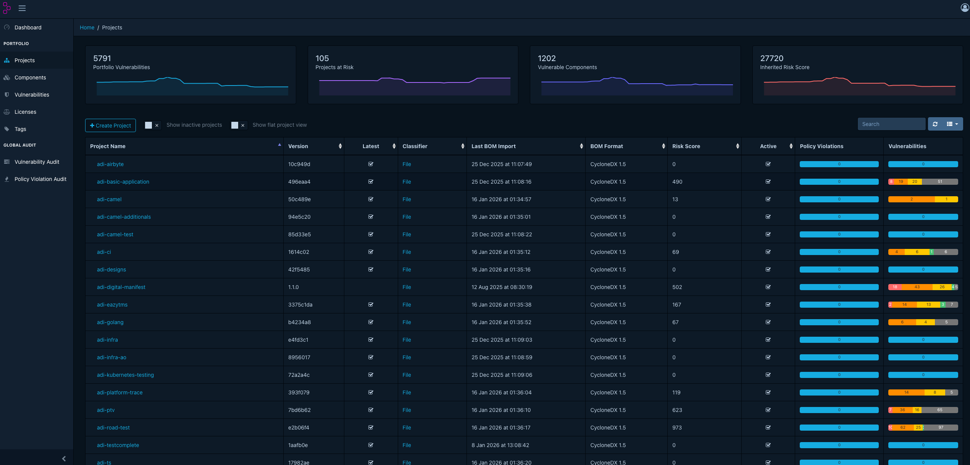
Task: Open Vulnerability Audit in sidebar
Action: (37, 162)
